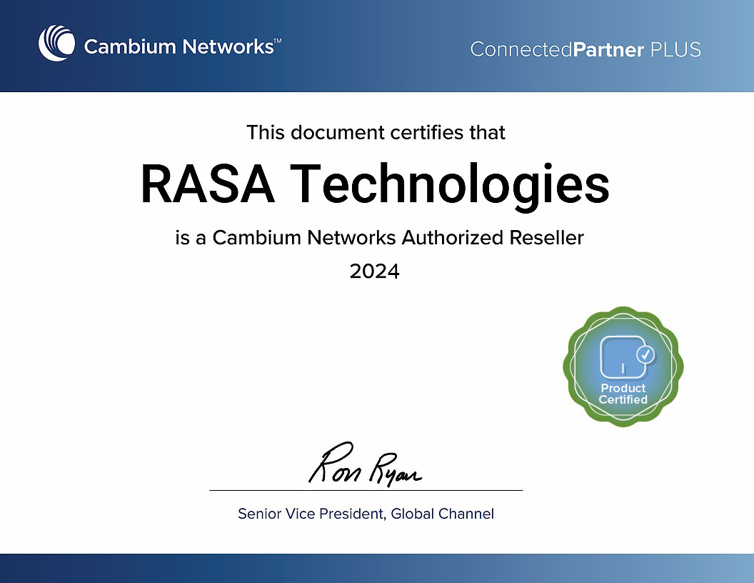The width and height of the screenshot is (754, 583).
Task: Click the Ron Ryan handwritten signature
Action: 365,463
